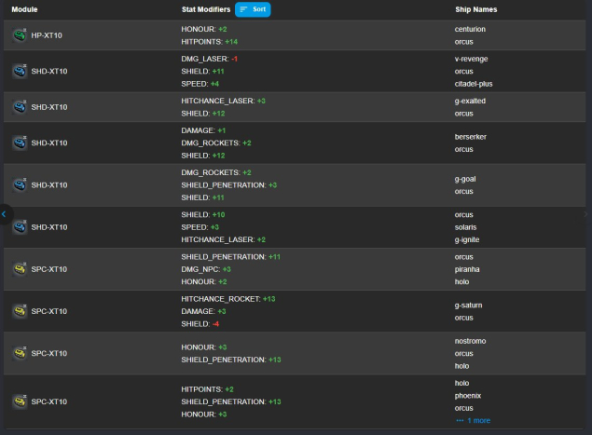592x435 pixels.
Task: Click the green HP-XT10 module icon
Action: [x=20, y=35]
